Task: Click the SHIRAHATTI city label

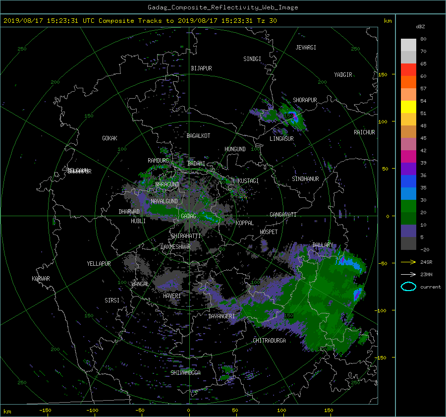Action: click(x=186, y=236)
